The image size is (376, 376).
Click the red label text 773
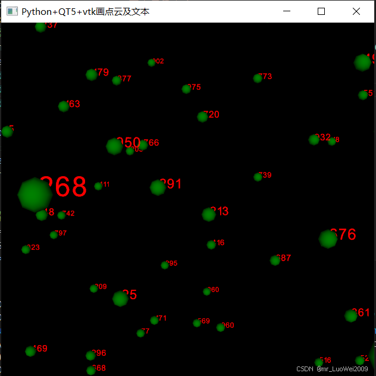click(265, 76)
